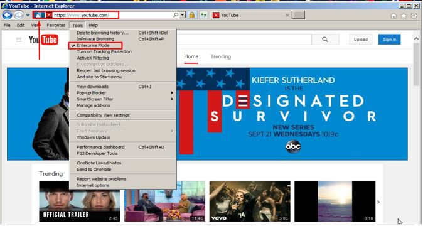The height and width of the screenshot is (226, 423).
Task: Select Add site to Start menu
Action: click(x=123, y=77)
